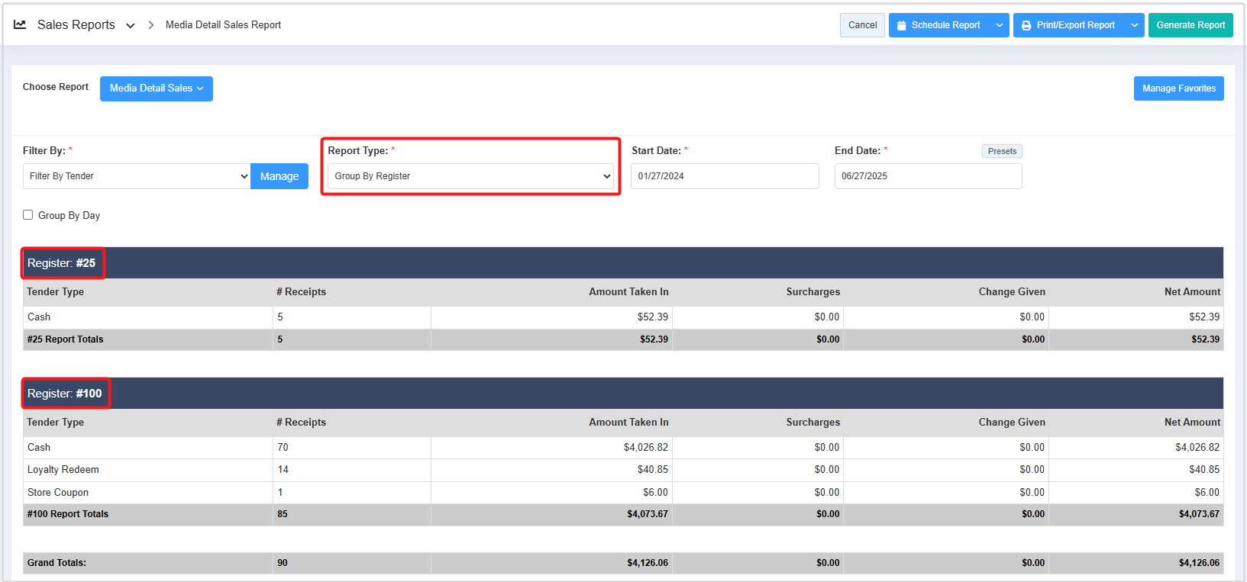Click into the Start Date field
1247x582 pixels.
[x=724, y=176]
